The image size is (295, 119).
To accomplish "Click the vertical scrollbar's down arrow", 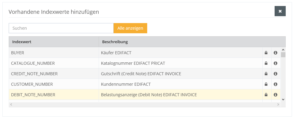I will (x=283, y=100).
